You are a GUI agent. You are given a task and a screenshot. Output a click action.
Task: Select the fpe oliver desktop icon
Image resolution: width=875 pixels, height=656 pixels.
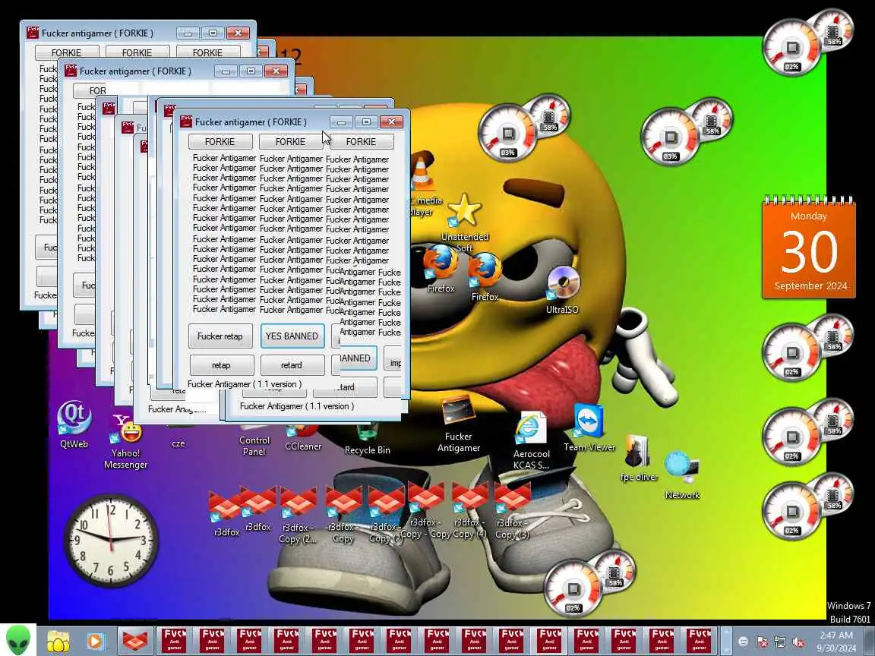(638, 457)
